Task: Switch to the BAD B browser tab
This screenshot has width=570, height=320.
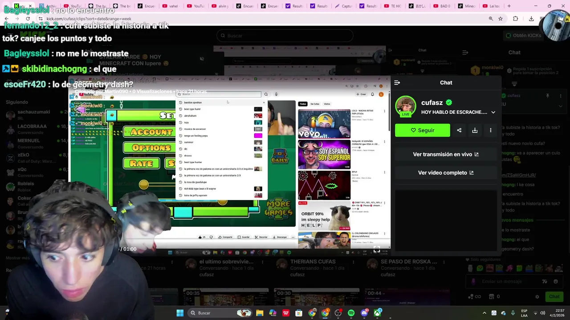Action: point(442,6)
